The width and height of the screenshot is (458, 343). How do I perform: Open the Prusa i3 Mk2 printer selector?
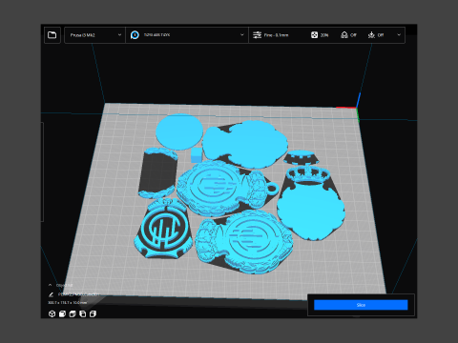(x=94, y=35)
